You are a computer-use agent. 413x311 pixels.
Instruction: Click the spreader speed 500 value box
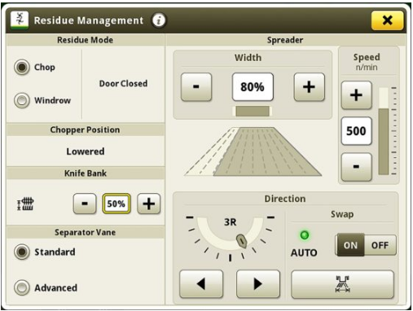click(x=356, y=131)
